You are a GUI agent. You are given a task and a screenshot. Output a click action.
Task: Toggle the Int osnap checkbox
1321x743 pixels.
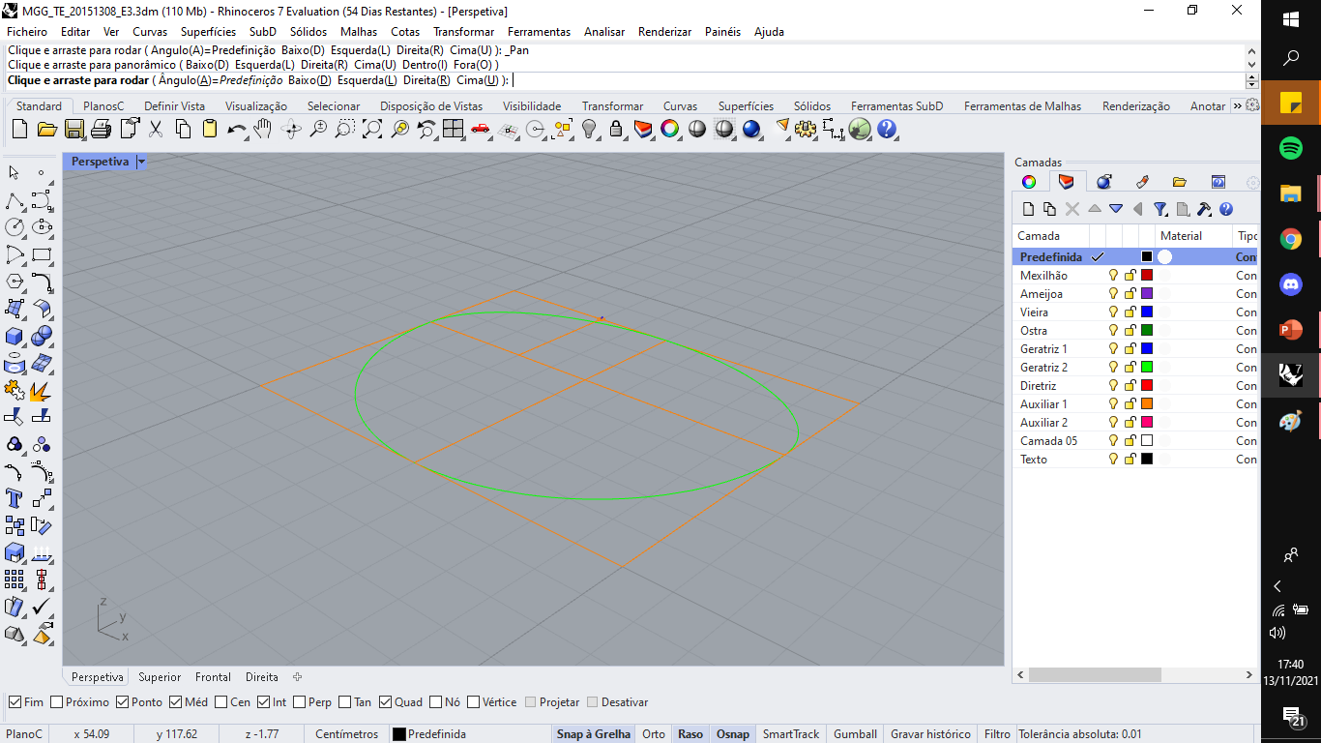point(263,702)
